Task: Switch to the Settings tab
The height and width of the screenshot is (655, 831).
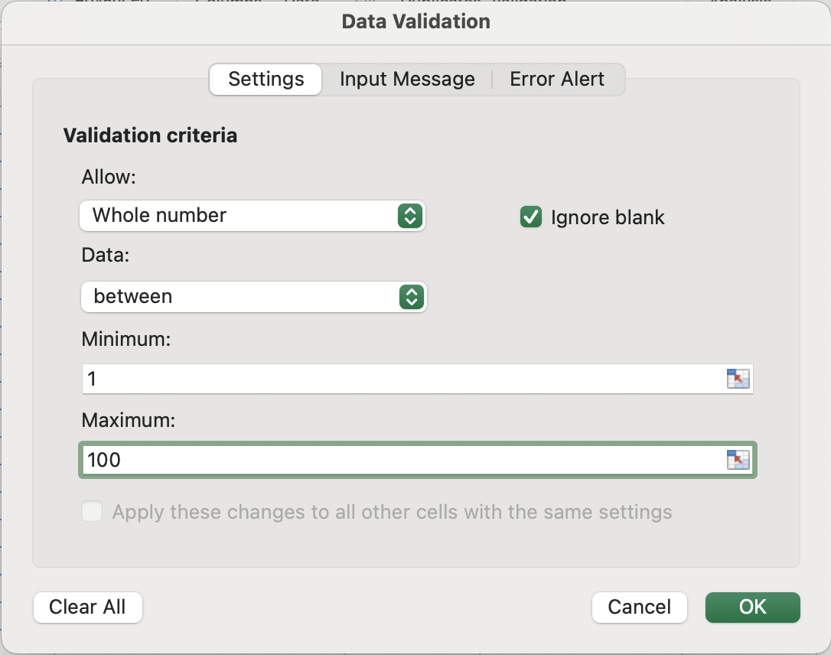Action: 266,80
